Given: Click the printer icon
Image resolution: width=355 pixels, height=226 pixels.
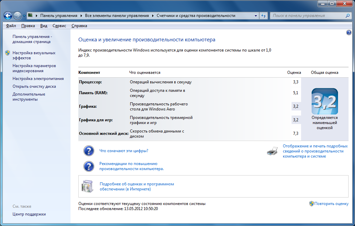Looking at the screenshot, I should coord(272,151).
